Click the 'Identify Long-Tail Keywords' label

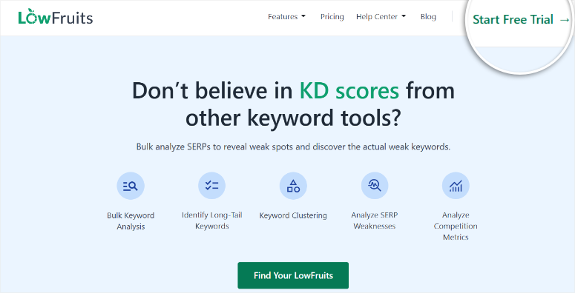click(212, 220)
